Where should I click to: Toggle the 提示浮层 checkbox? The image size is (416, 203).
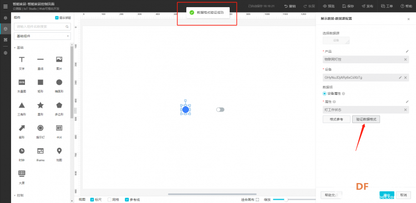[57, 18]
